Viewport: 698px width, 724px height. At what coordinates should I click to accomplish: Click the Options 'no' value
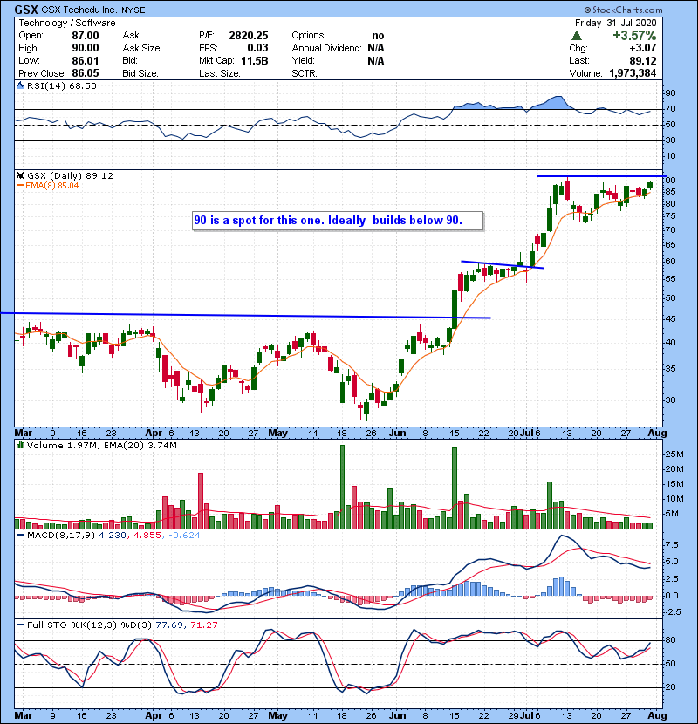(378, 36)
